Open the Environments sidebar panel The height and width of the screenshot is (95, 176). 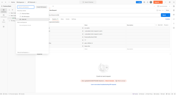coord(4,16)
